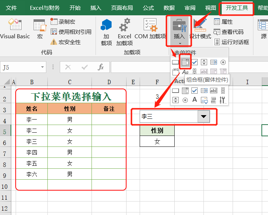Insert form control Combo Box 组合框
The width and height of the screenshot is (268, 215).
pyautogui.click(x=185, y=62)
